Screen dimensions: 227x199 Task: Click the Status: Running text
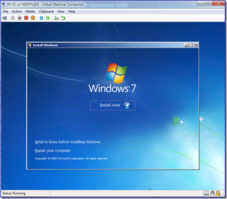14,193
